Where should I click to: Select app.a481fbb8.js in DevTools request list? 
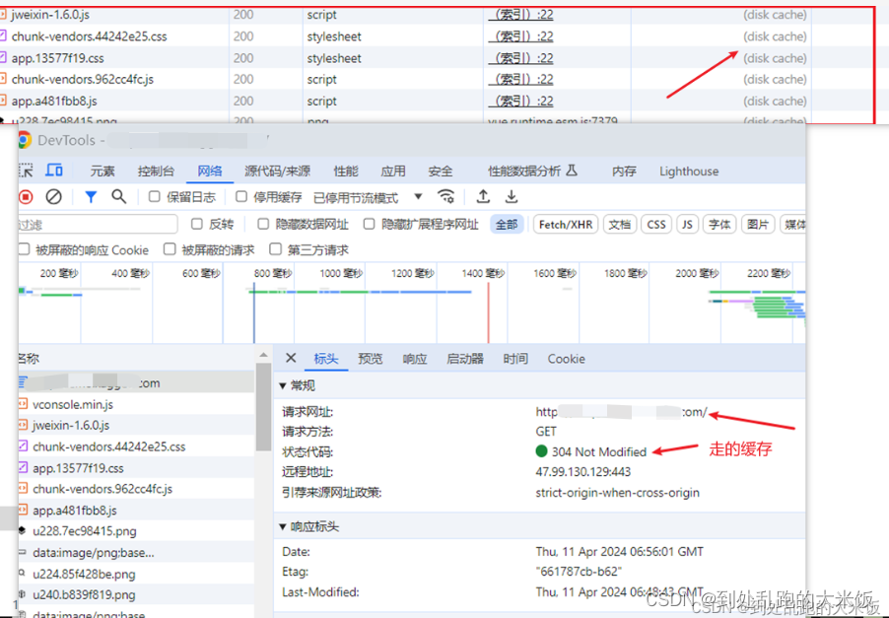click(x=136, y=511)
